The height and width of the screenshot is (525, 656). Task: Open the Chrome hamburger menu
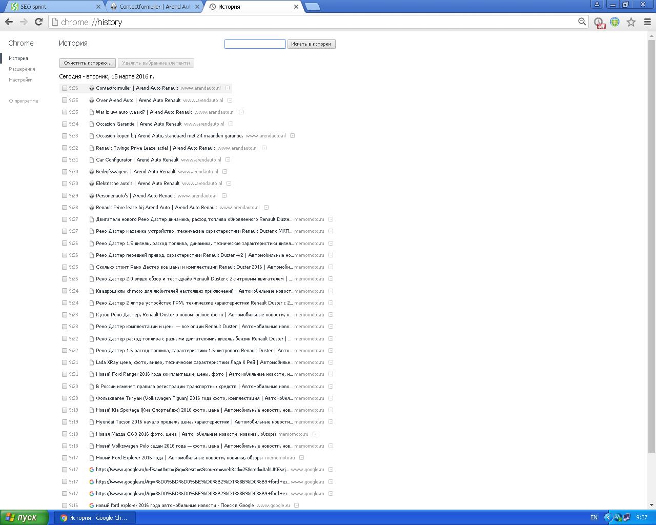(x=647, y=22)
